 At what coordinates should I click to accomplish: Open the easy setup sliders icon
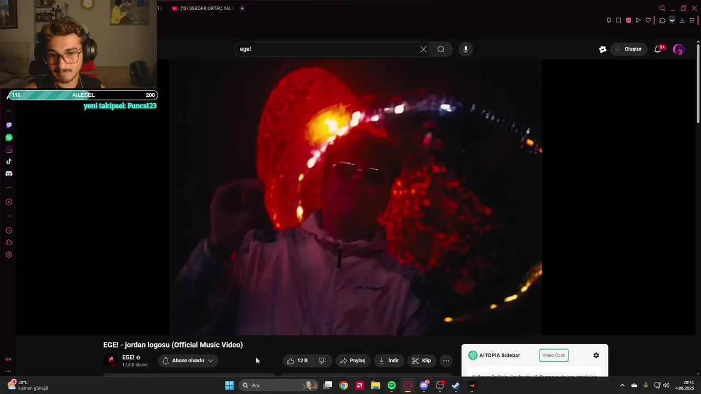point(692,20)
